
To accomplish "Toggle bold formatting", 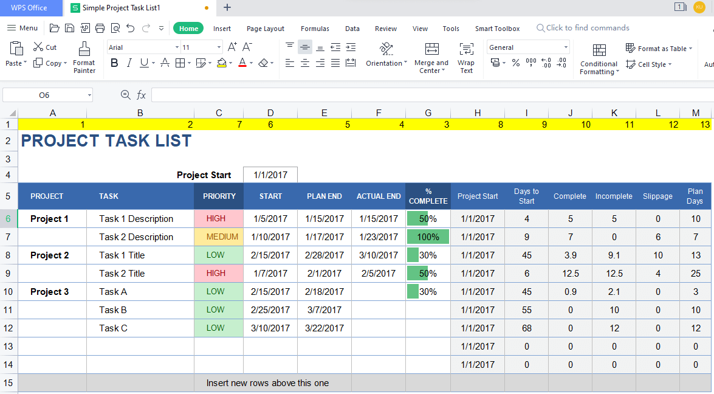I will coord(114,63).
